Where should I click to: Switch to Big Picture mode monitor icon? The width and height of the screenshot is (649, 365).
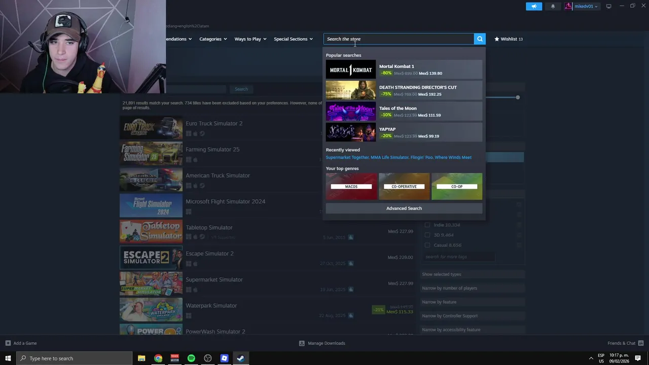click(608, 7)
